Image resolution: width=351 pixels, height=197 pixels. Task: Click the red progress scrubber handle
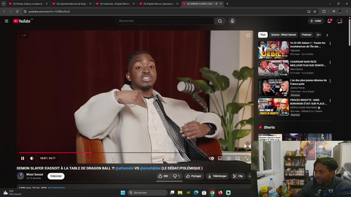(x=90, y=153)
